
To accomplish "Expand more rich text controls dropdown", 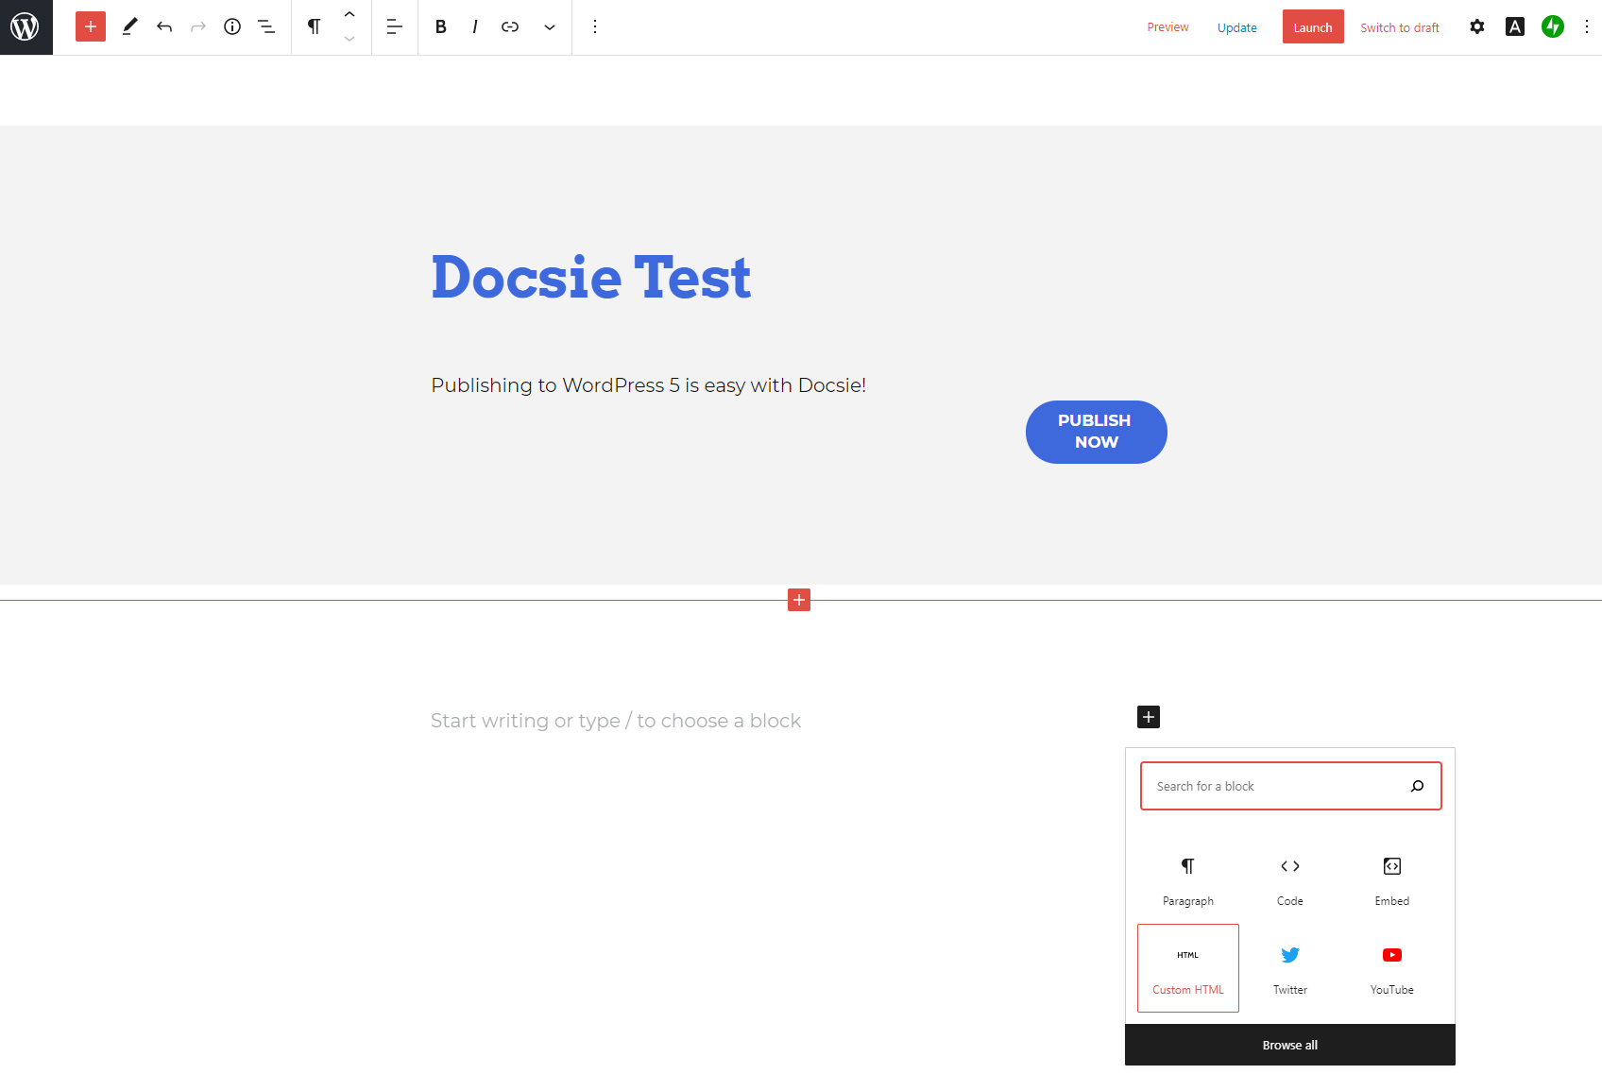I will click(x=550, y=26).
